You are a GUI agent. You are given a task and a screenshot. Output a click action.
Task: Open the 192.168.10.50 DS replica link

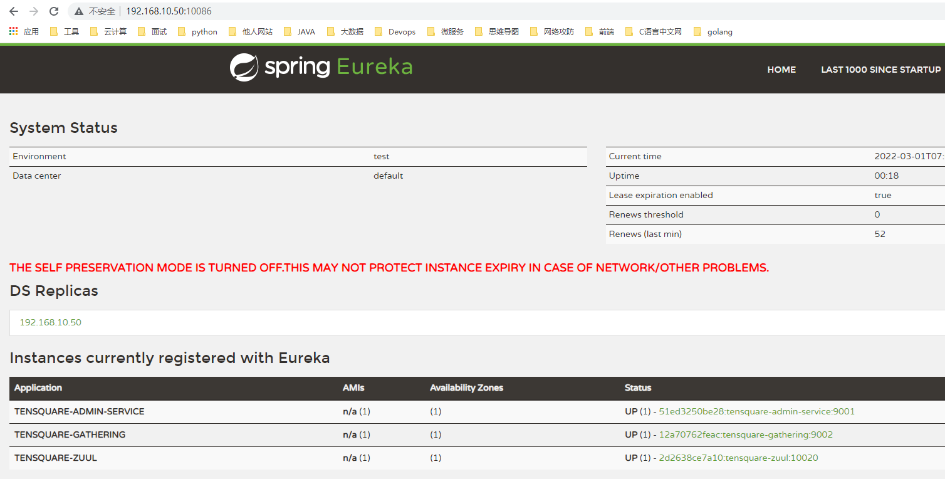pos(50,322)
